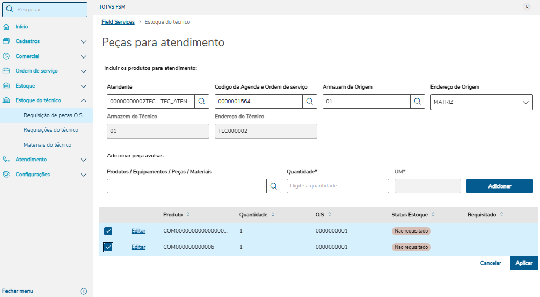Click search icon for Codigo da Agenda field
Viewport: 540px width, 297px height.
click(x=310, y=101)
